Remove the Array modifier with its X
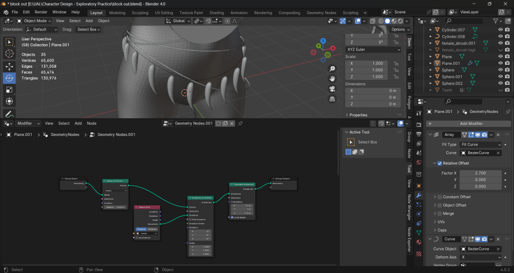The width and height of the screenshot is (514, 273). click(x=498, y=134)
